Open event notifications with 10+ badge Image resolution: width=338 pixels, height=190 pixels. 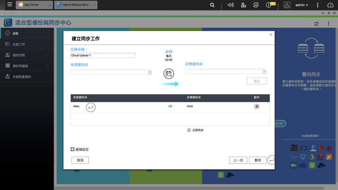click(x=270, y=5)
